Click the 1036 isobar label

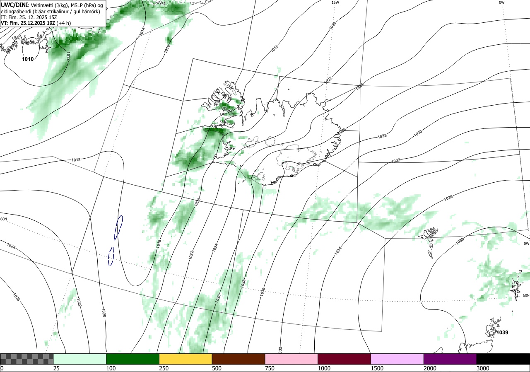point(448,198)
